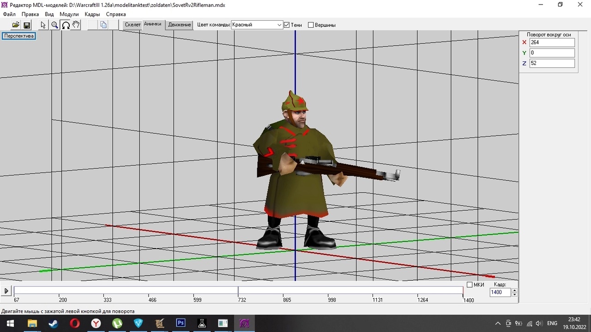Click the copy pages toolbar icon
The width and height of the screenshot is (591, 332).
click(x=103, y=25)
